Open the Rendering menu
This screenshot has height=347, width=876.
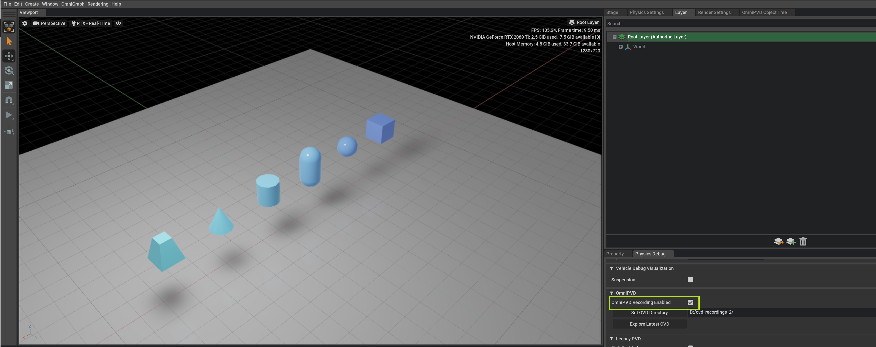tap(98, 4)
